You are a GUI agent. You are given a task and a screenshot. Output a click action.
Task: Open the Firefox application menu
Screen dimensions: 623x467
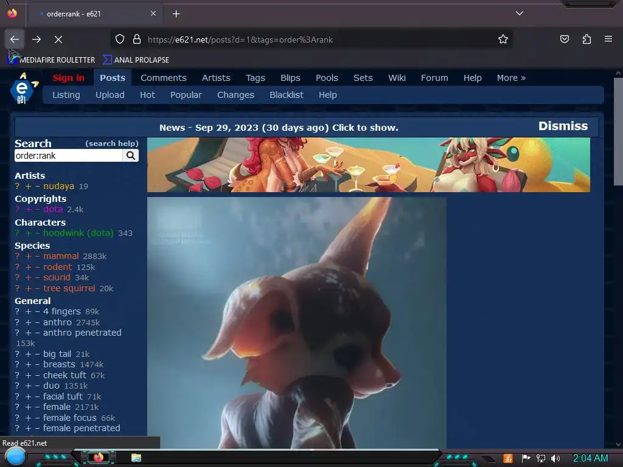tap(608, 39)
